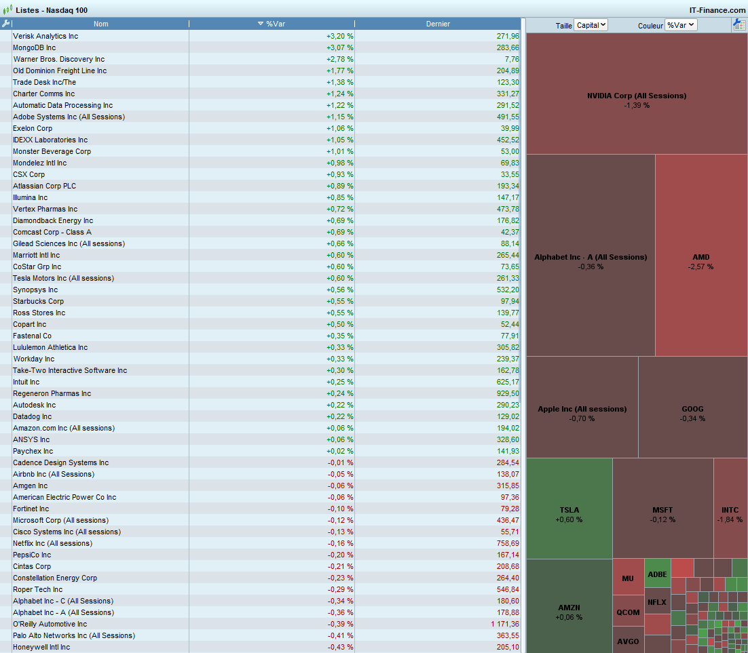748x653 pixels.
Task: Toggle the sort arrow on %Var column
Action: [261, 24]
